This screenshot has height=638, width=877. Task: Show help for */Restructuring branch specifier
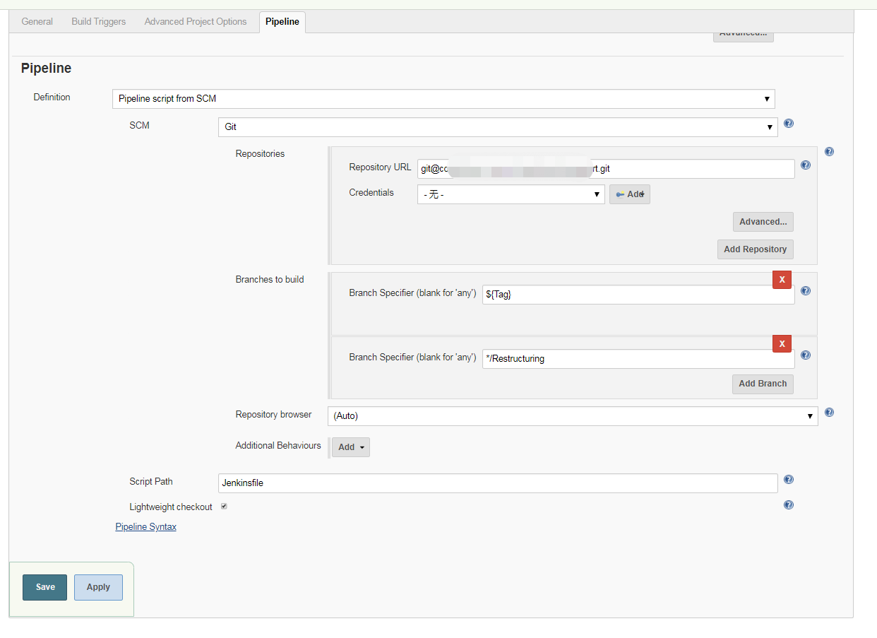(806, 355)
